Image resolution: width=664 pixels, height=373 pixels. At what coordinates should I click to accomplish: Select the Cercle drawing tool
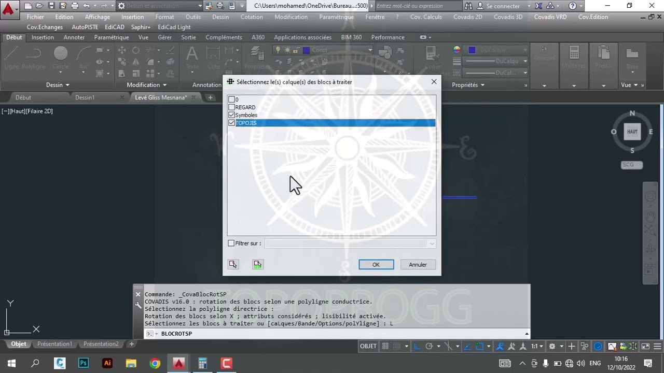61,57
